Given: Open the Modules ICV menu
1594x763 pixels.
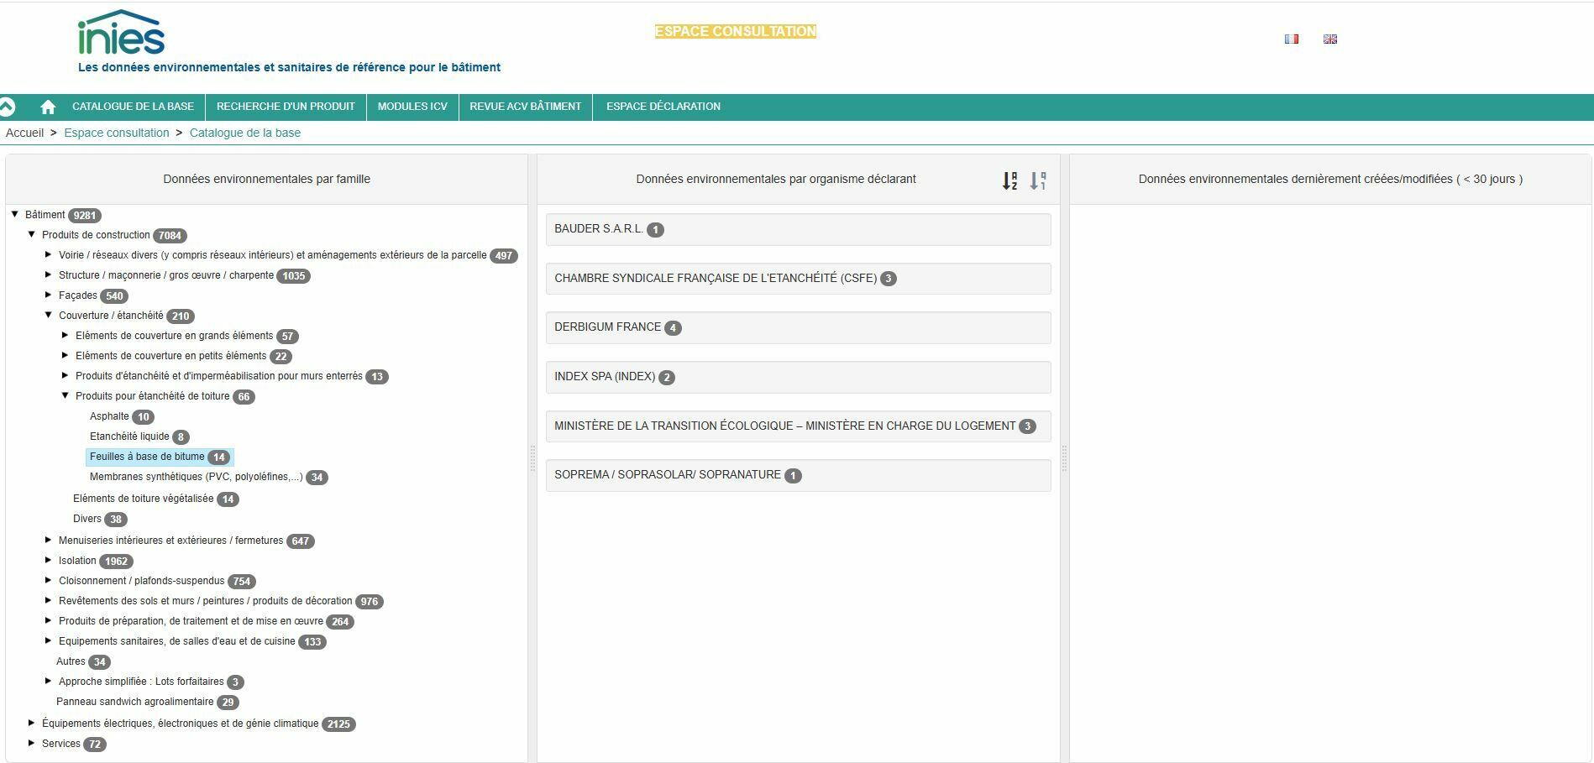Looking at the screenshot, I should click(x=412, y=107).
